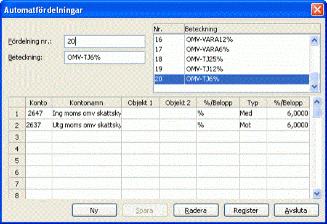Click 6,0000 value in row 1
Screen dimensions: 327x224
[x=288, y=113]
